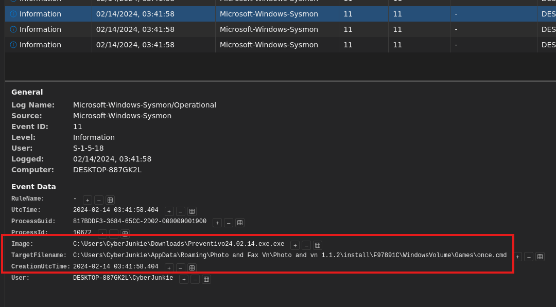556x307 pixels.
Task: Click the ProcessGuid value 817BDDF3-3684-65CC-2D02-000000001900
Action: pyautogui.click(x=140, y=221)
